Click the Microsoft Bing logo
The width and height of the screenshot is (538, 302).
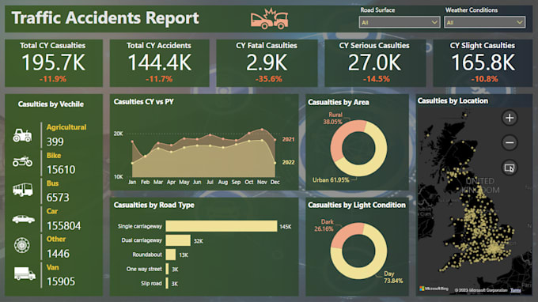(434, 289)
